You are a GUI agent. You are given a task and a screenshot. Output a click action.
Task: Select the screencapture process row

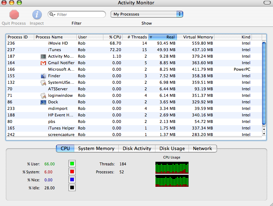click(x=134, y=134)
